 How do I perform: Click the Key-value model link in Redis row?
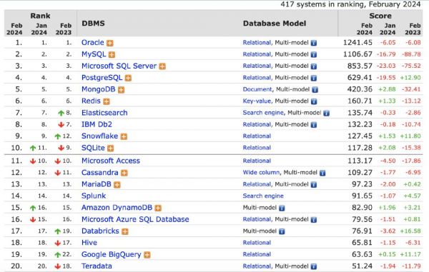click(x=257, y=101)
